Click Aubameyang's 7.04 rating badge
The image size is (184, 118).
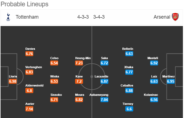(x=104, y=100)
